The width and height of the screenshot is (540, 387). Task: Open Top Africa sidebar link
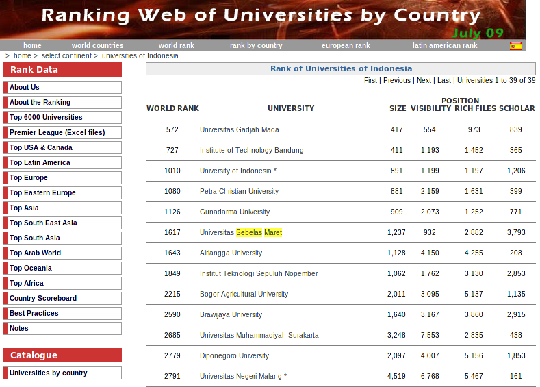(x=62, y=284)
